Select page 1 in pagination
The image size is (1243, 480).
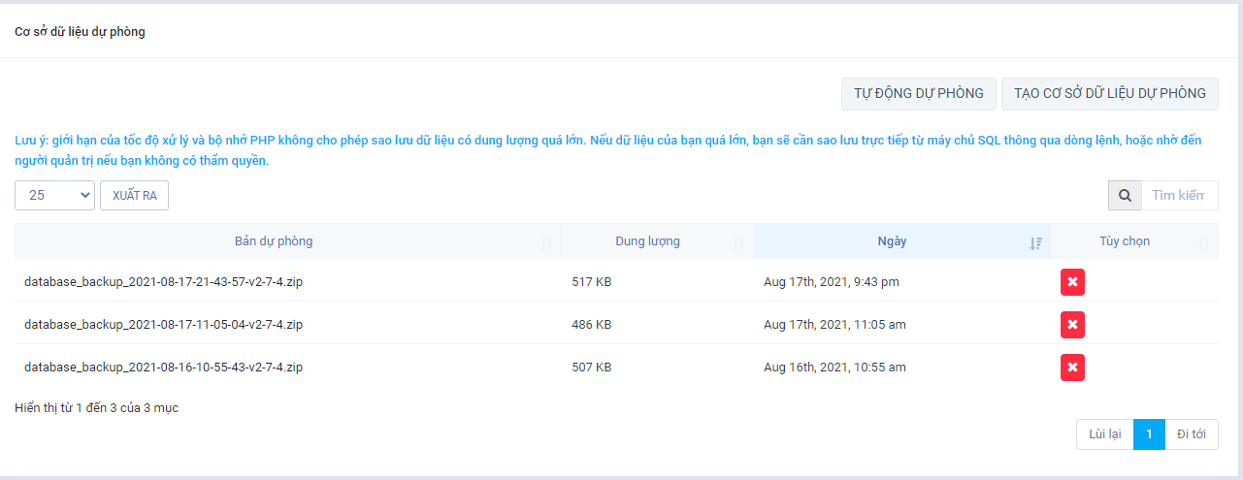coord(1149,434)
